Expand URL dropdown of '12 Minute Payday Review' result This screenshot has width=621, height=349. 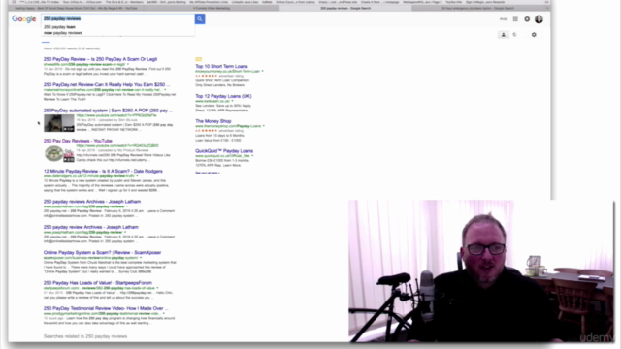(137, 176)
